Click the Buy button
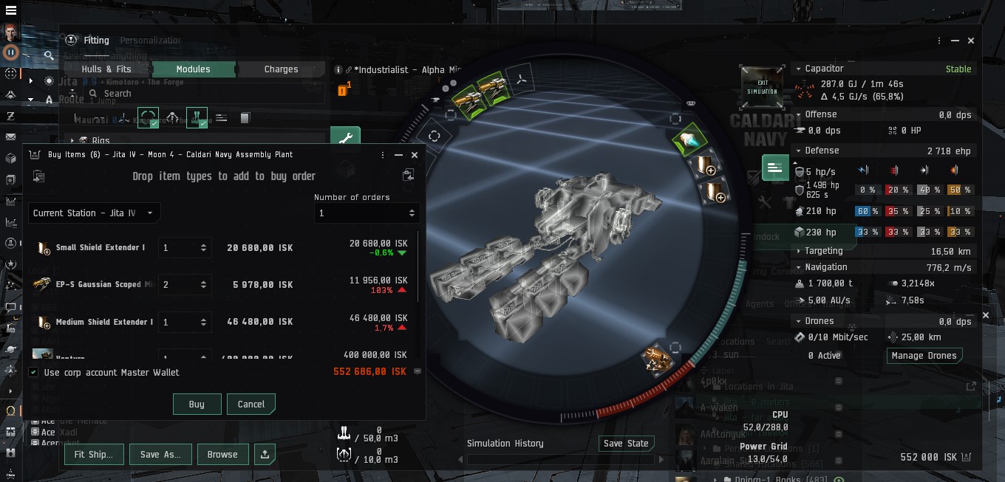This screenshot has width=1005, height=482. [x=197, y=404]
